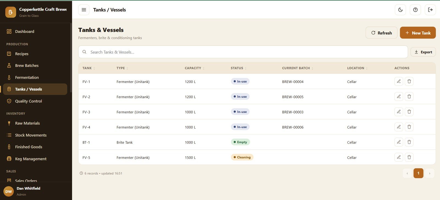This screenshot has width=440, height=200.
Task: Open Dashboard from the sidebar
Action: 35,31
